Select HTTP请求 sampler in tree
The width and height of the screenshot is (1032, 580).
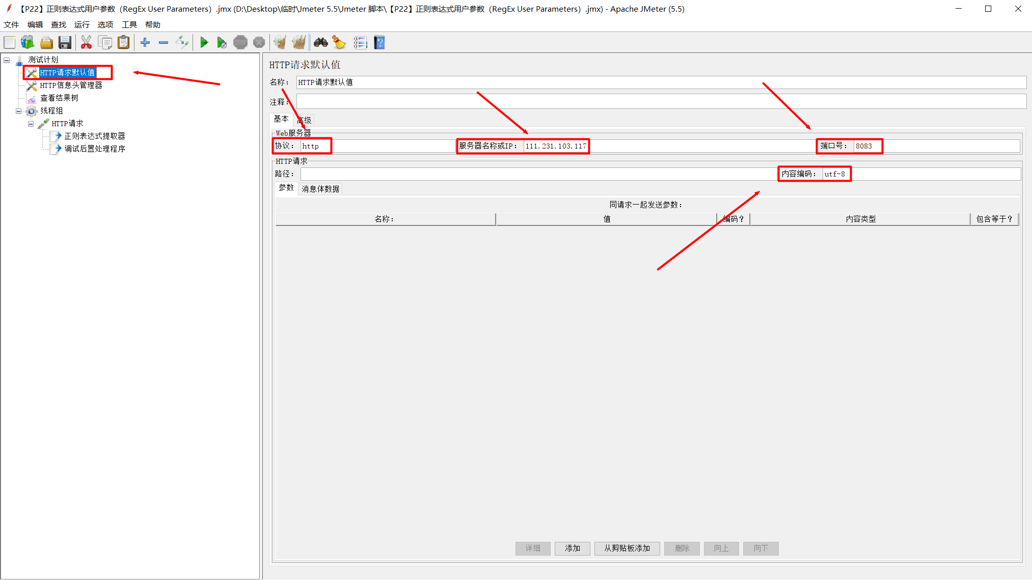pyautogui.click(x=67, y=124)
